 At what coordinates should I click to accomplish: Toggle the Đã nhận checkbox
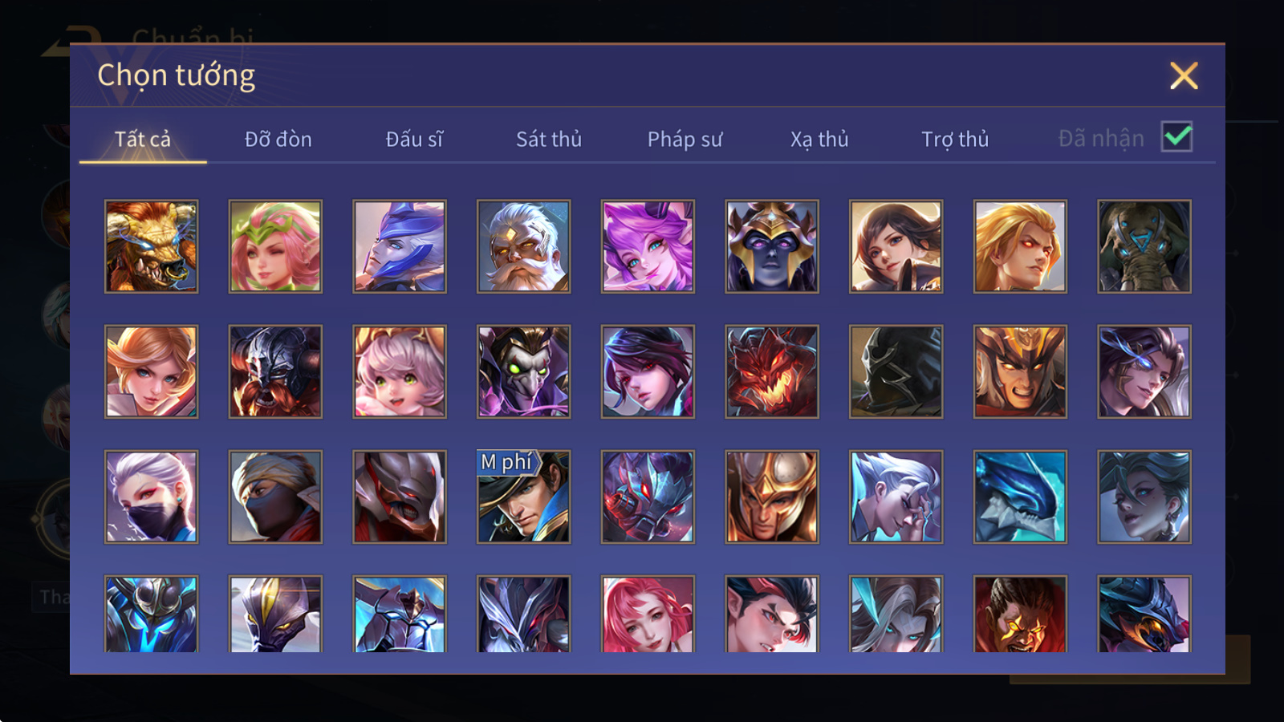pos(1176,136)
